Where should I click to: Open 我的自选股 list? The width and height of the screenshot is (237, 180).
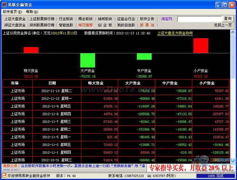tap(126, 25)
